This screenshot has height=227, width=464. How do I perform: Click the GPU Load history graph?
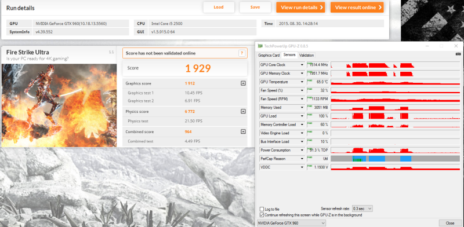[395, 116]
